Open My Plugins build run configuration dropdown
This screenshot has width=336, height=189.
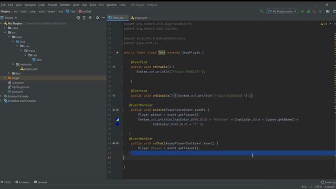tap(282, 11)
